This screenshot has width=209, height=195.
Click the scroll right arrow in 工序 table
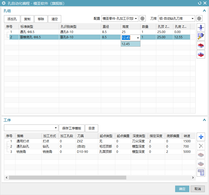click(x=193, y=177)
